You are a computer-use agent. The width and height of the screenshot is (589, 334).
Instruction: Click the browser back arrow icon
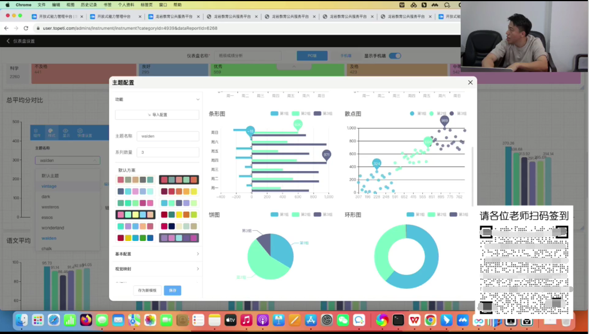click(x=6, y=28)
